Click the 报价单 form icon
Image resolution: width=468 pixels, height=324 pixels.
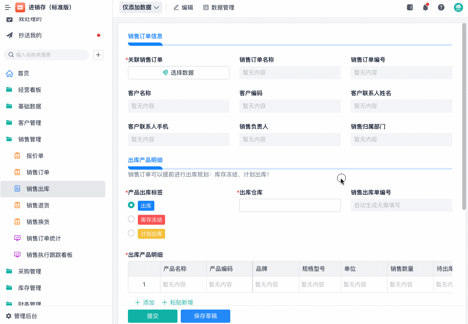pyautogui.click(x=17, y=156)
